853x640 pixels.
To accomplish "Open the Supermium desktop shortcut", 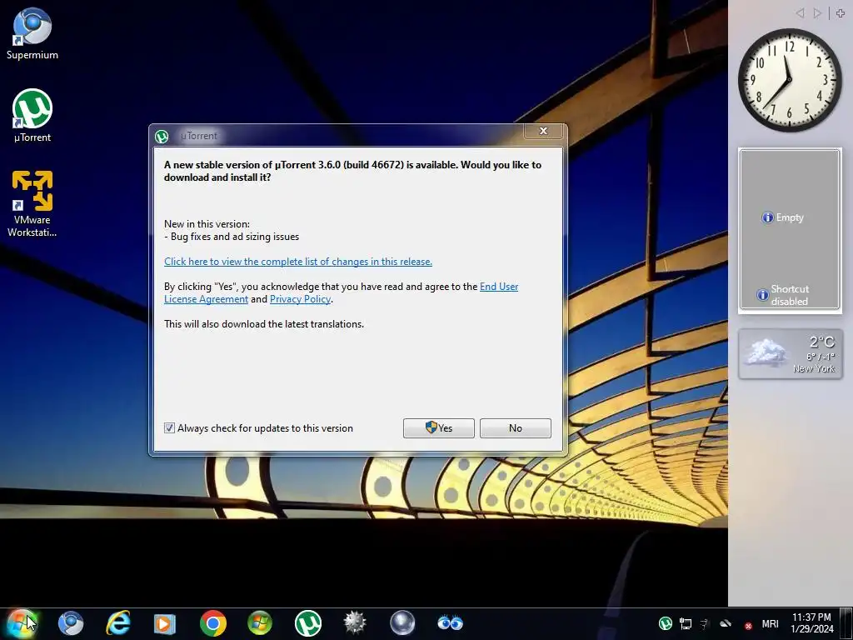I will (32, 33).
